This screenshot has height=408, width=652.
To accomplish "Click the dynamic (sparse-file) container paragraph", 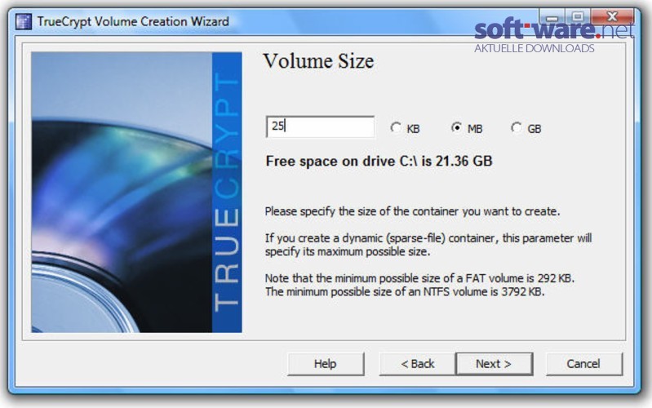I will [428, 245].
